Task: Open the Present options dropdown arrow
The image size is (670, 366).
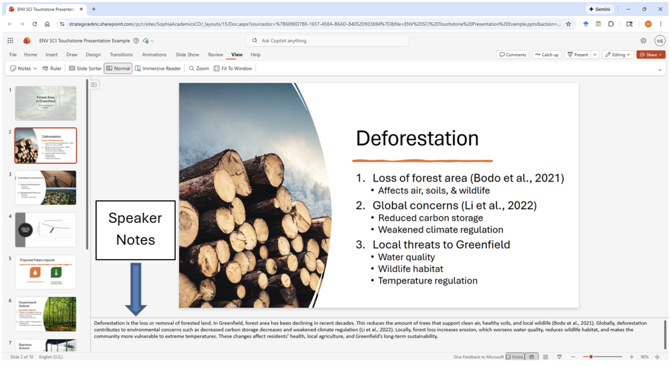Action: [x=595, y=55]
